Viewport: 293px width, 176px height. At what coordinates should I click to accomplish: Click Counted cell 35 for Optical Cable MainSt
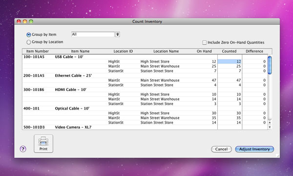coord(230,118)
